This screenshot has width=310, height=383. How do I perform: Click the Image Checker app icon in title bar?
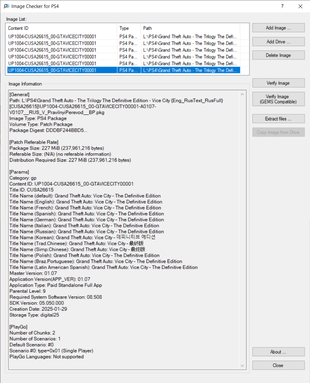coord(6,6)
